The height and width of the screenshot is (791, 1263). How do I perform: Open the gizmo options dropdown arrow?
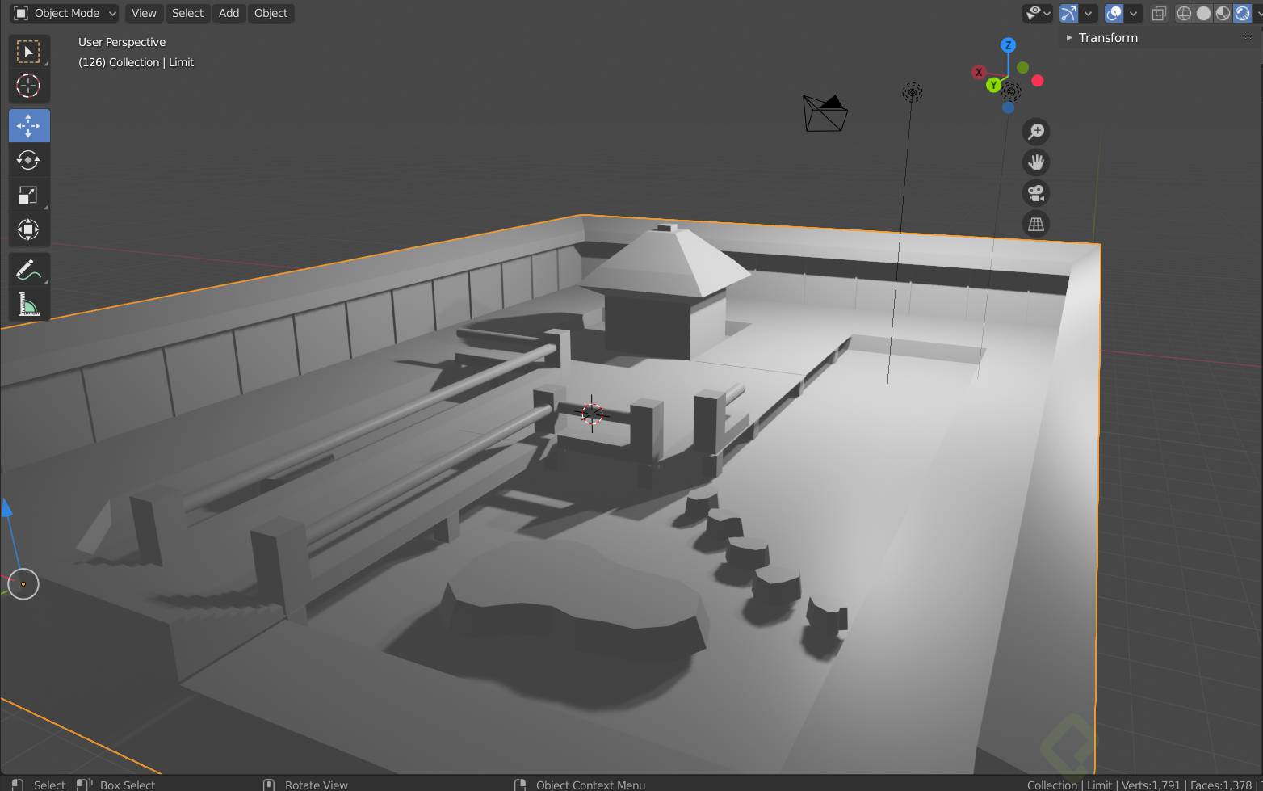[x=1089, y=13]
